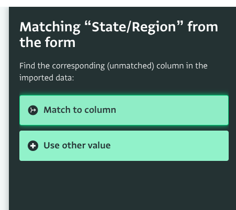Click the words "imported data:" in the description
The width and height of the screenshot is (236, 210).
47,78
